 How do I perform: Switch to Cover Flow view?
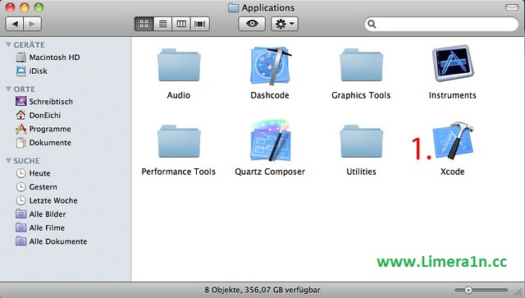[x=200, y=24]
